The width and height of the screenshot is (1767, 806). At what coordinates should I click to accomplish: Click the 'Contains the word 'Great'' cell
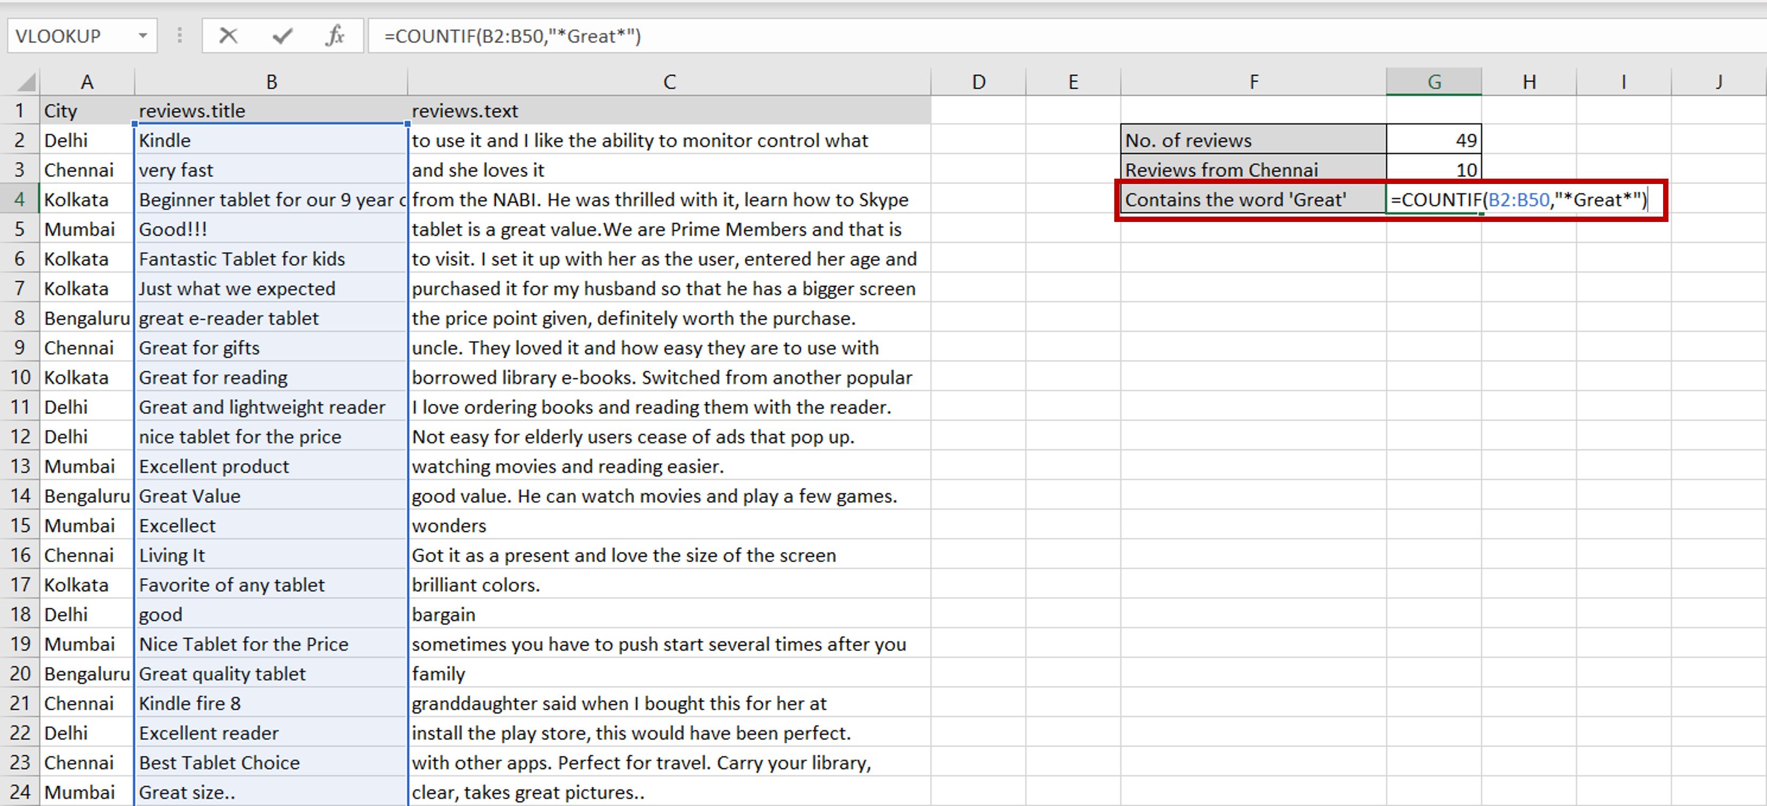click(x=1252, y=199)
